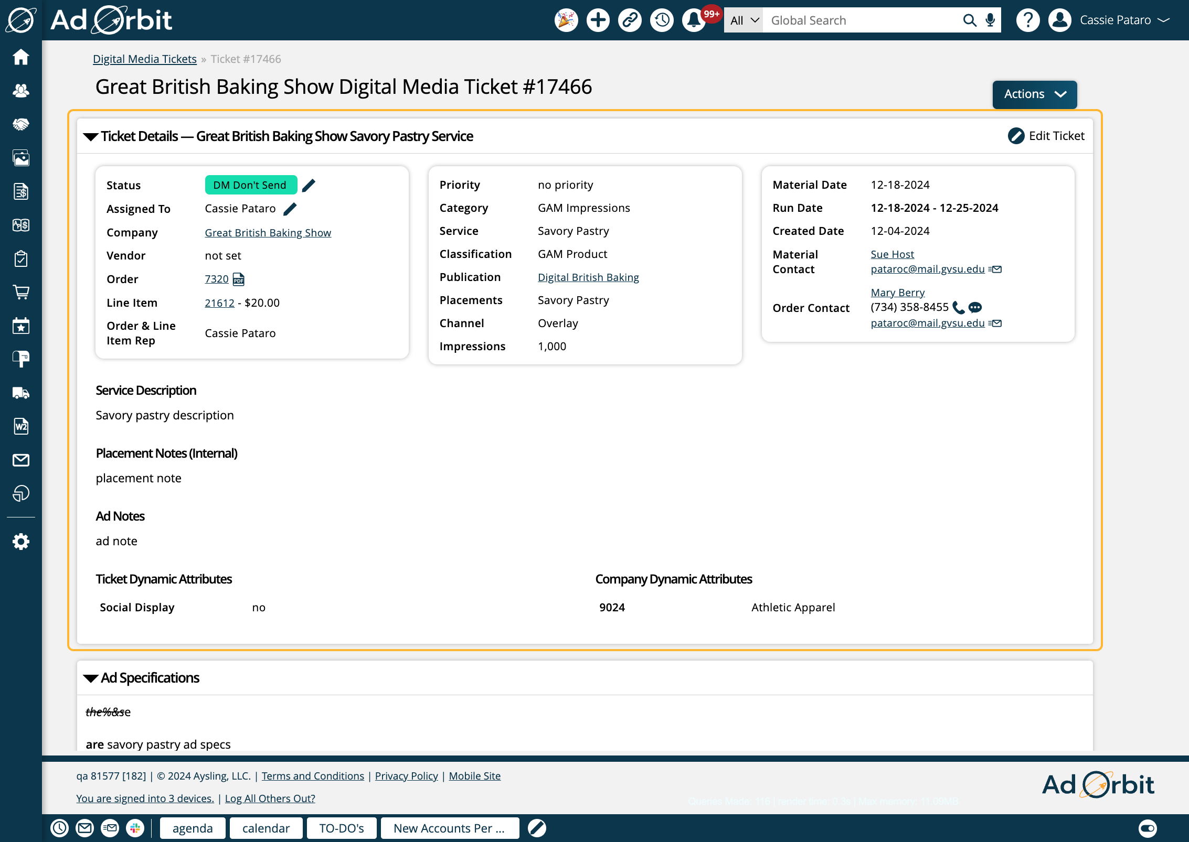This screenshot has height=842, width=1189.
Task: Click the plus add-new icon in header
Action: click(x=598, y=20)
